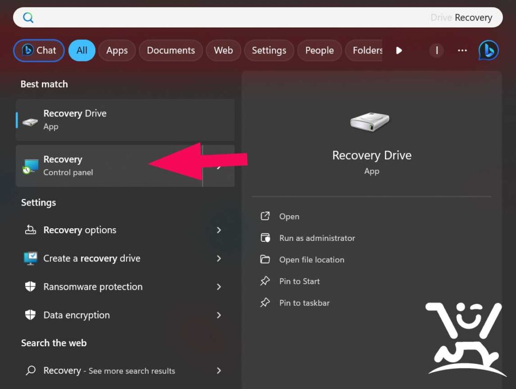Screen dimensions: 516x389
Task: Click the Open file location folder icon
Action: (x=265, y=260)
